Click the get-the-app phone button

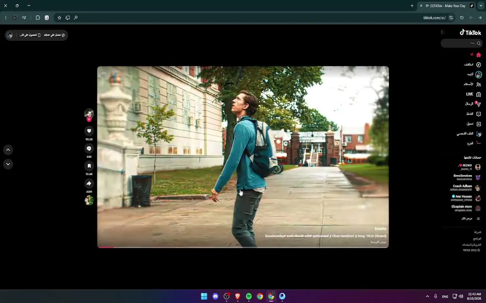[x=30, y=35]
